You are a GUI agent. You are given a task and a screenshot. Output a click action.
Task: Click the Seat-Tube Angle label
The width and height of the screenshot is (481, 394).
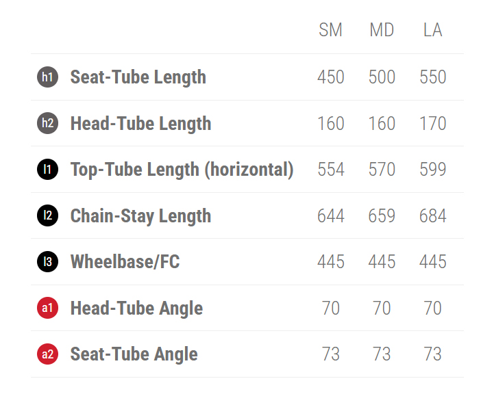click(134, 354)
